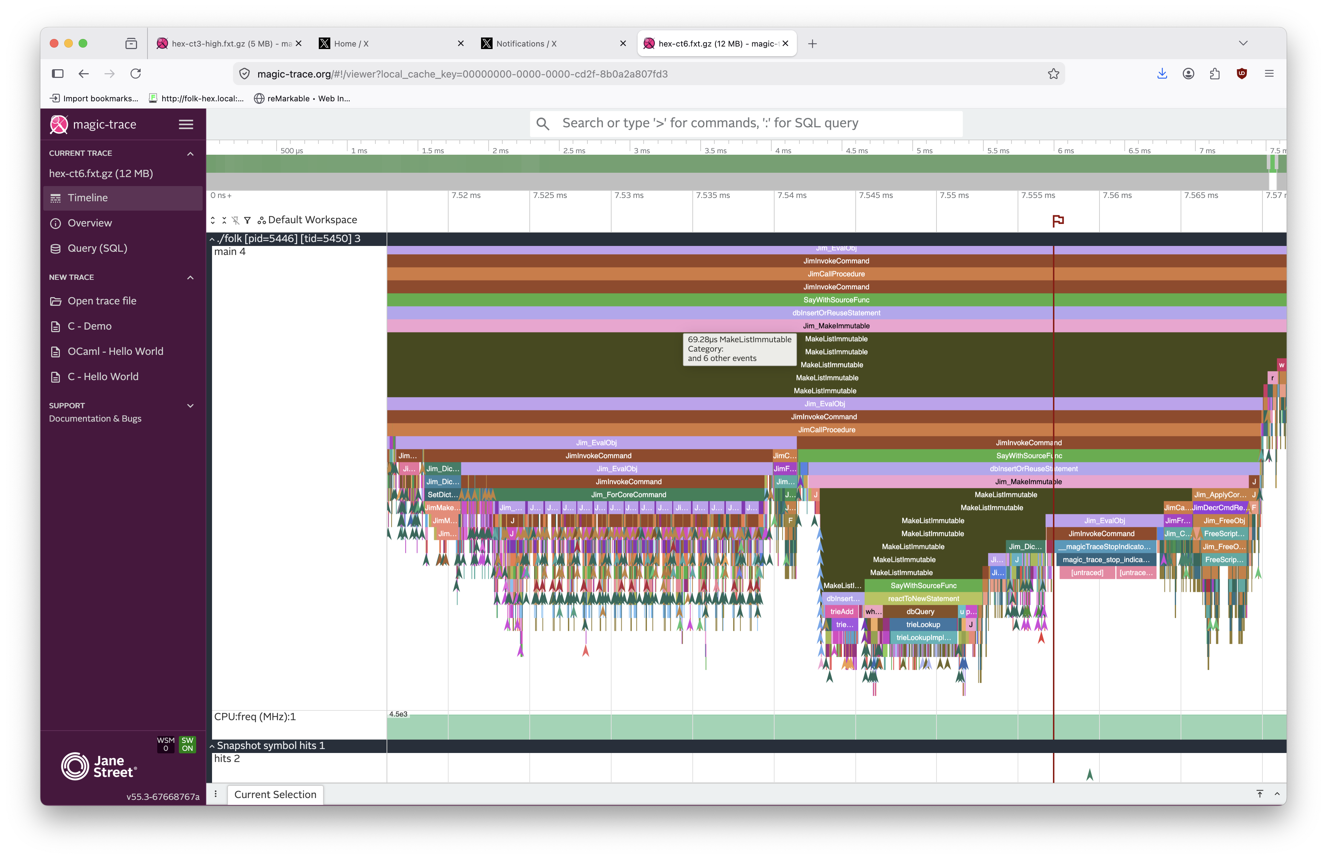
Task: Select the reactToNewStatement slice
Action: coord(923,599)
